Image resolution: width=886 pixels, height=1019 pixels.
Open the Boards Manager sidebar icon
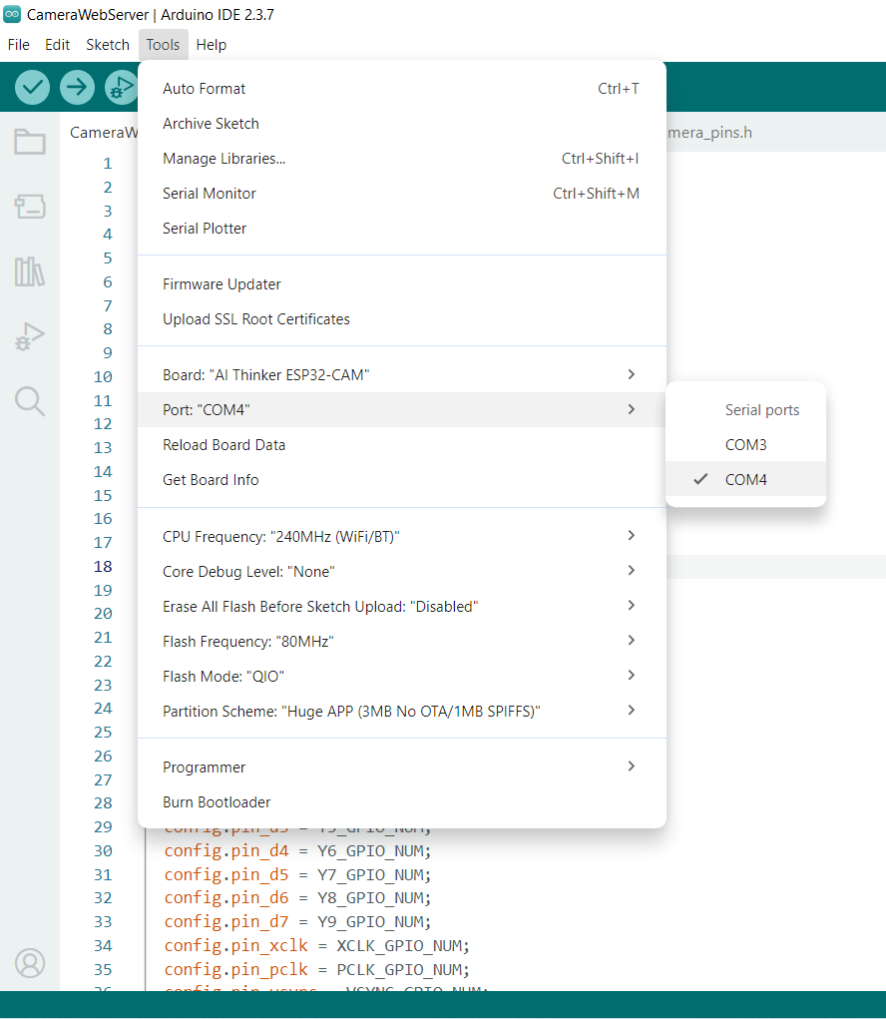click(30, 207)
